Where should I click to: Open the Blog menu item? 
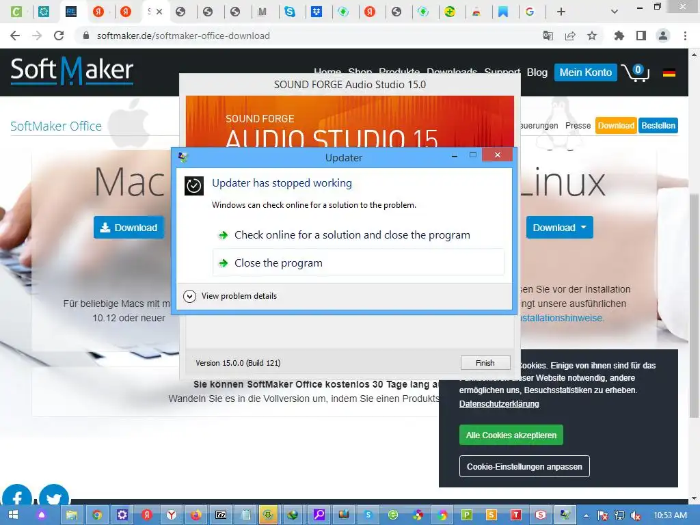pyautogui.click(x=537, y=72)
